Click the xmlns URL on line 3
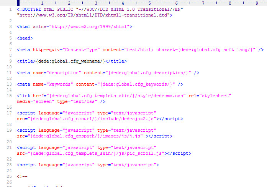267x187 pixels. (x=89, y=26)
